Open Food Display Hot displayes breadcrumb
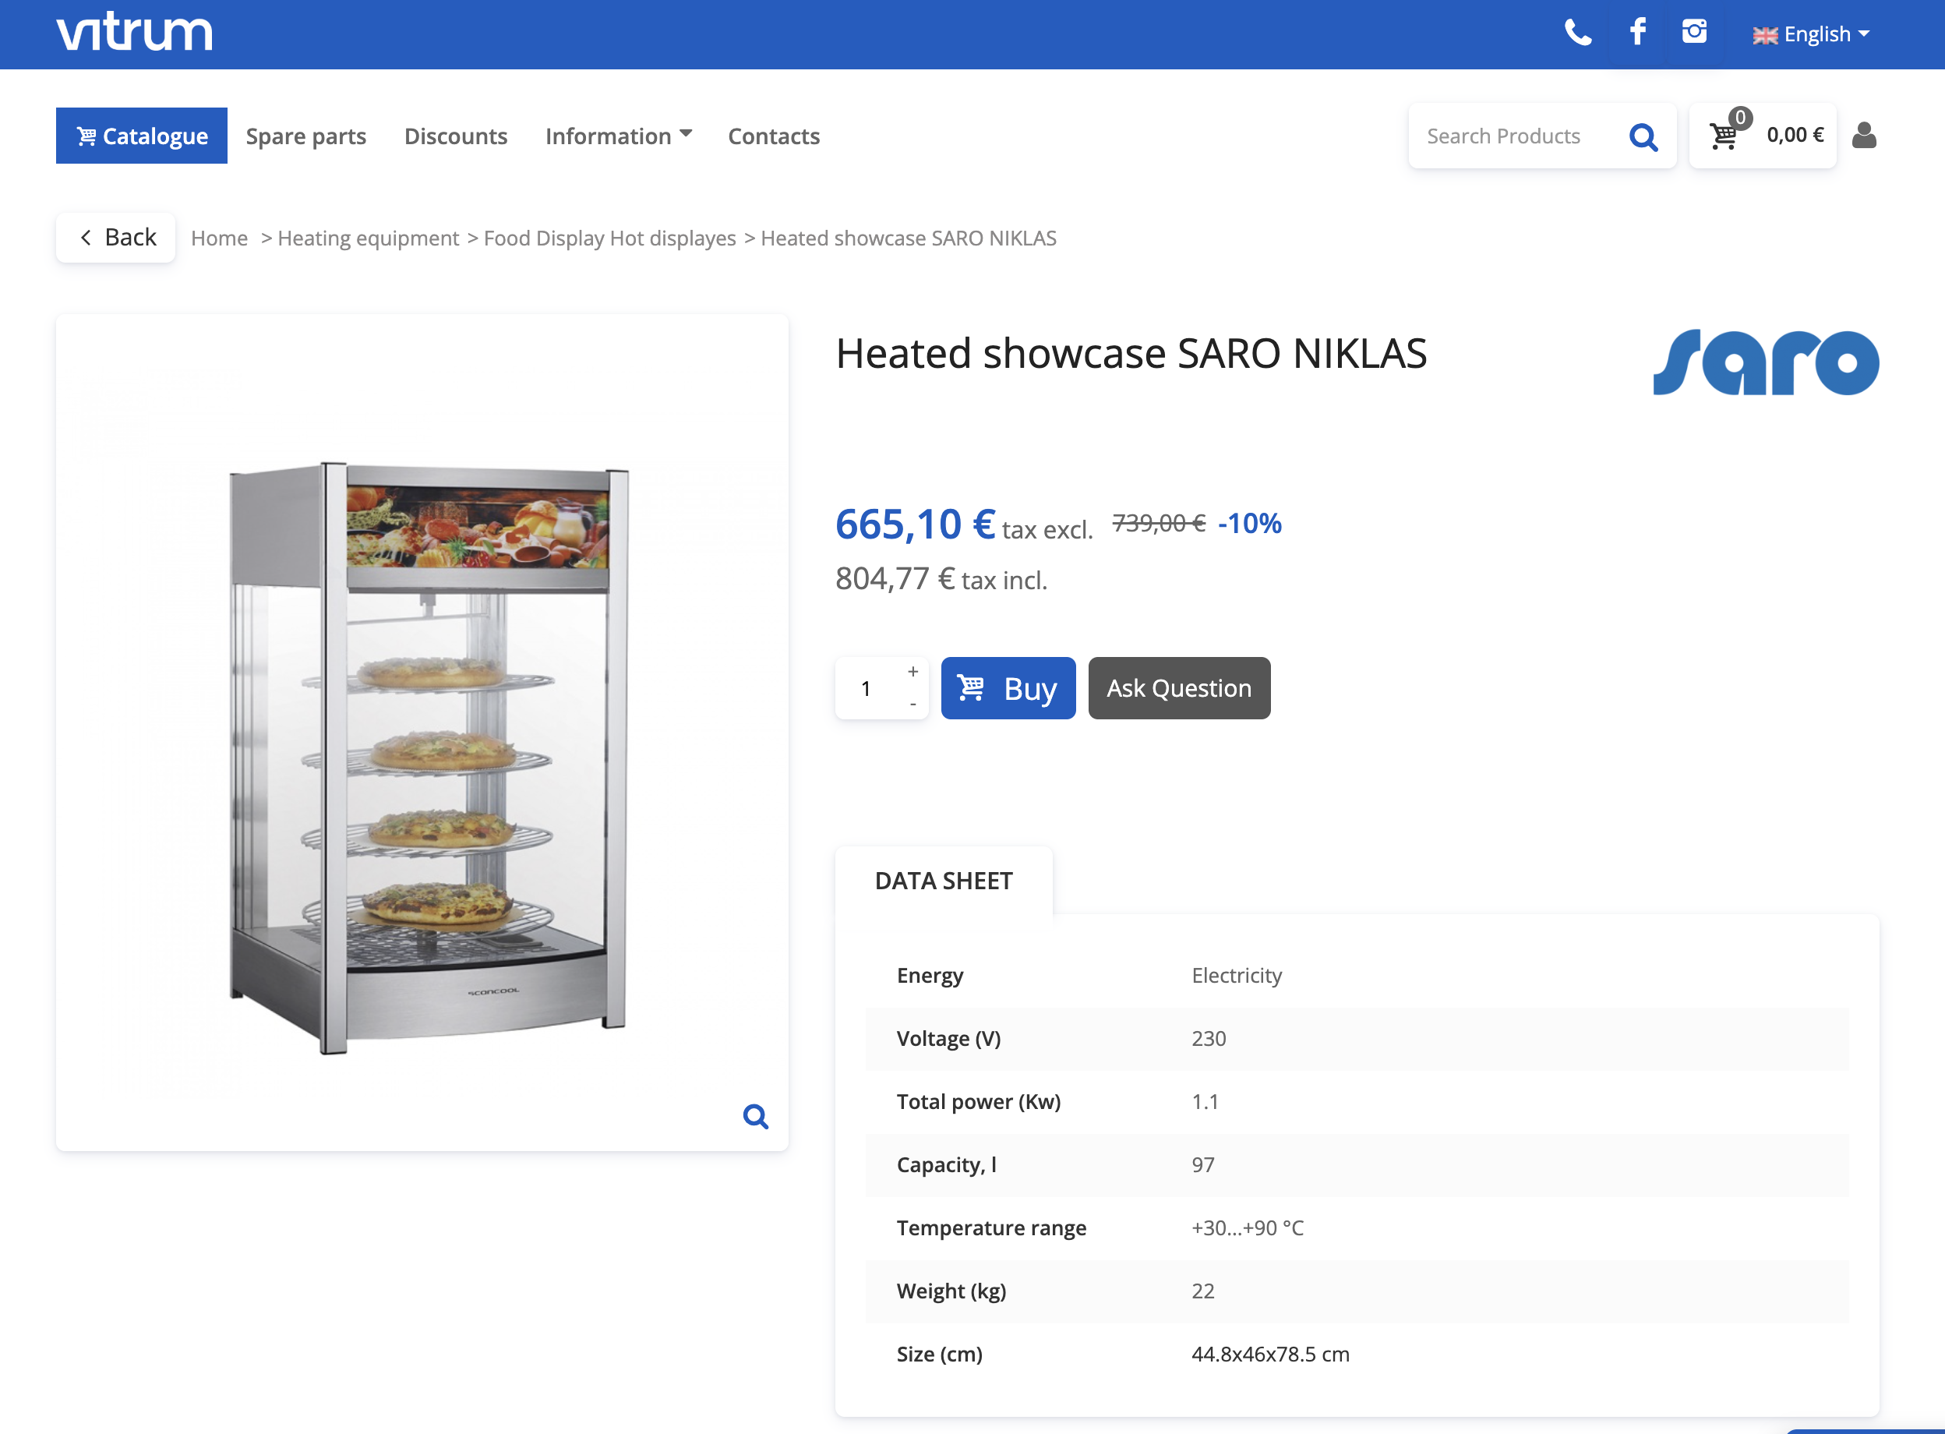The height and width of the screenshot is (1434, 1945). tap(609, 238)
